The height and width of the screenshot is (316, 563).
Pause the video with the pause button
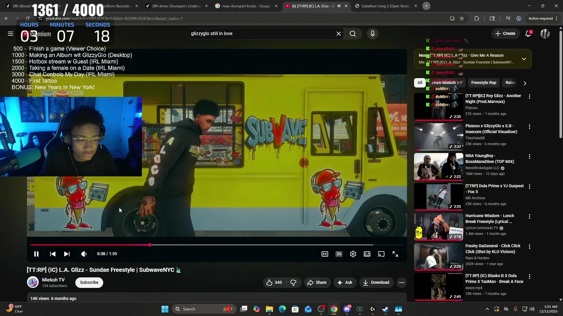pos(37,254)
